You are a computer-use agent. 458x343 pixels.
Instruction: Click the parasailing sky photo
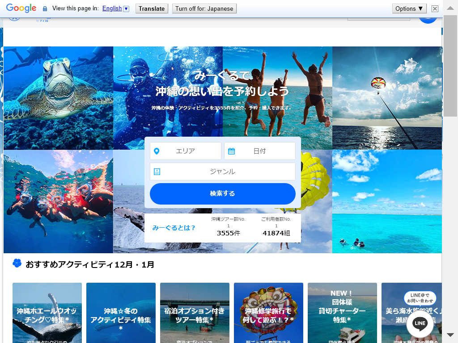point(387,98)
